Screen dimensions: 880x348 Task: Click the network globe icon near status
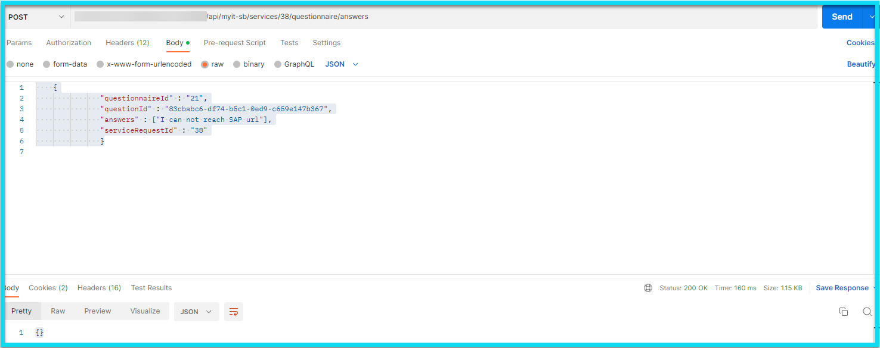(648, 288)
